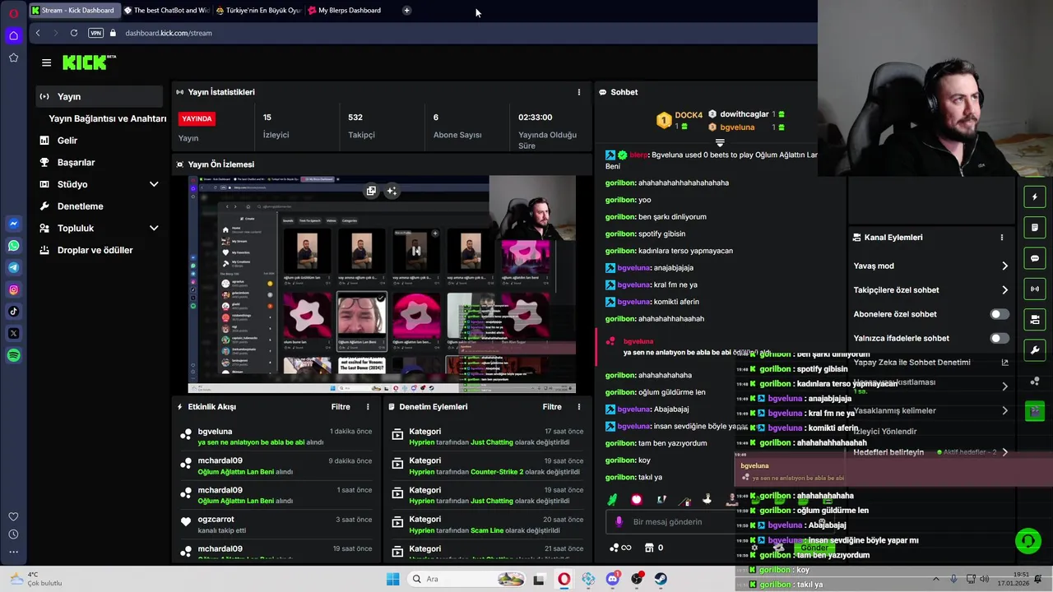
Task: Click the Kick logo
Action: (89, 62)
